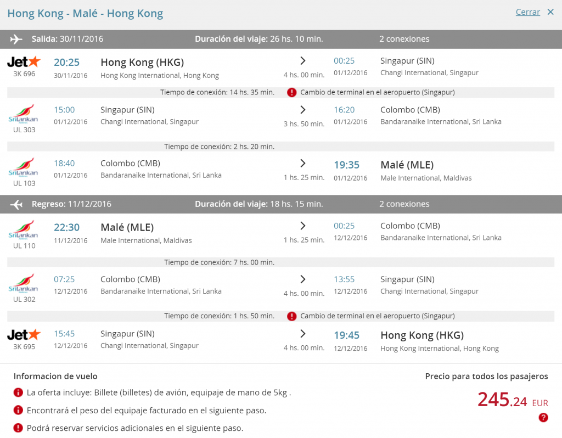Click the 245.24 EUR total price
This screenshot has width=562, height=438.
(513, 400)
